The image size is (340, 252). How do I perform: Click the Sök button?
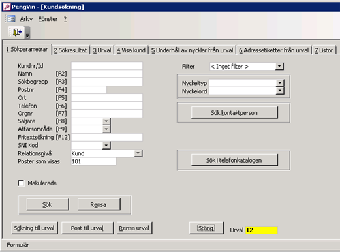tap(48, 204)
